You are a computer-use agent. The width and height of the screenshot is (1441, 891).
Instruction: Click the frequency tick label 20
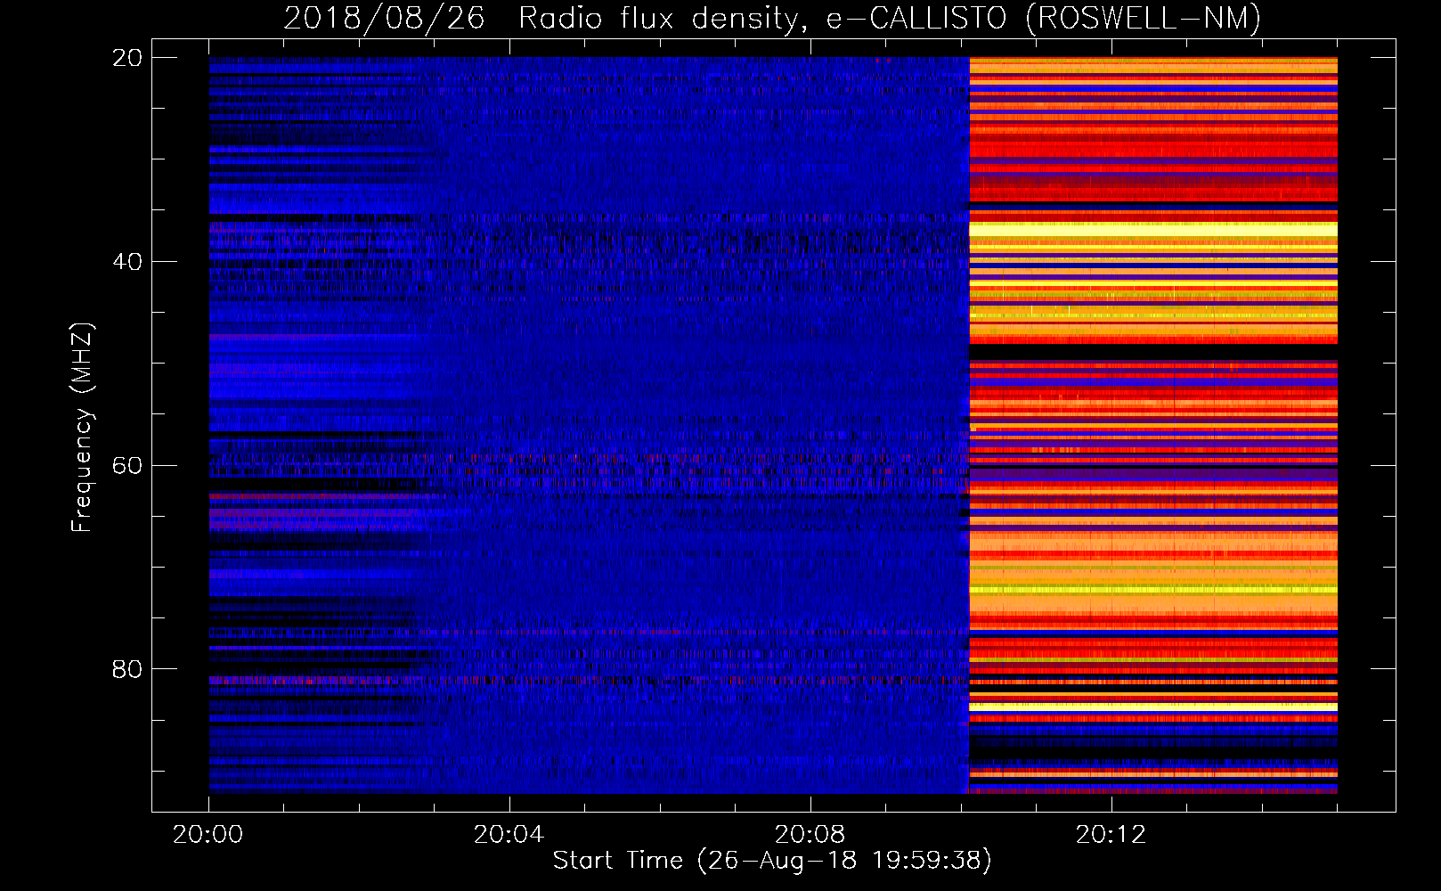[126, 58]
